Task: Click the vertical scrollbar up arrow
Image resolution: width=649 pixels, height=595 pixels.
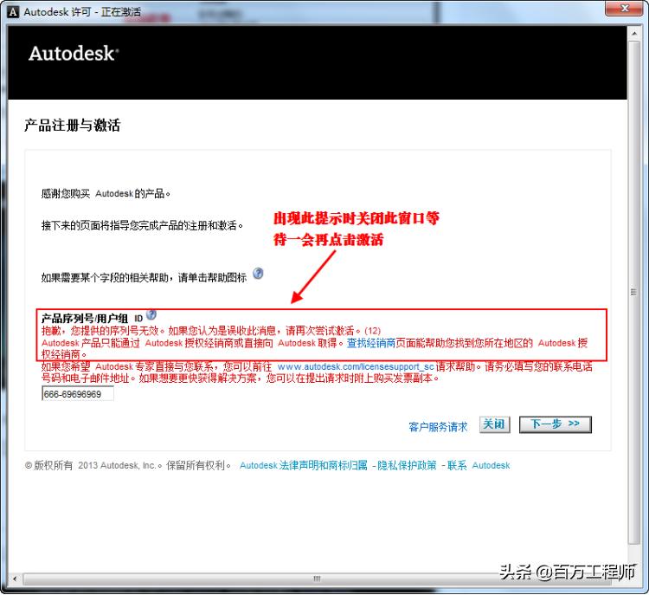Action: (634, 33)
